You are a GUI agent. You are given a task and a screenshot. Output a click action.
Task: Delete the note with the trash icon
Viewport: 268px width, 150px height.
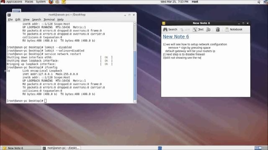[x=218, y=30]
